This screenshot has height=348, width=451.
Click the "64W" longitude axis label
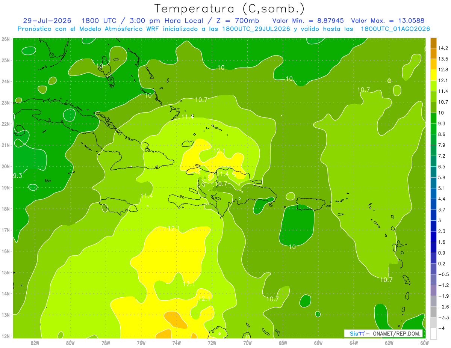[x=354, y=343]
